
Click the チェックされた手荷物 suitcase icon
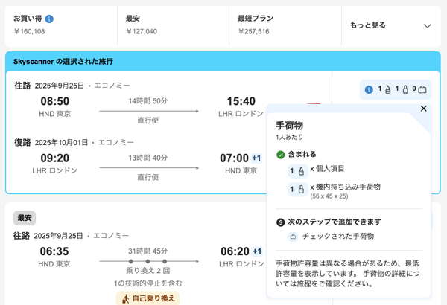(x=293, y=236)
